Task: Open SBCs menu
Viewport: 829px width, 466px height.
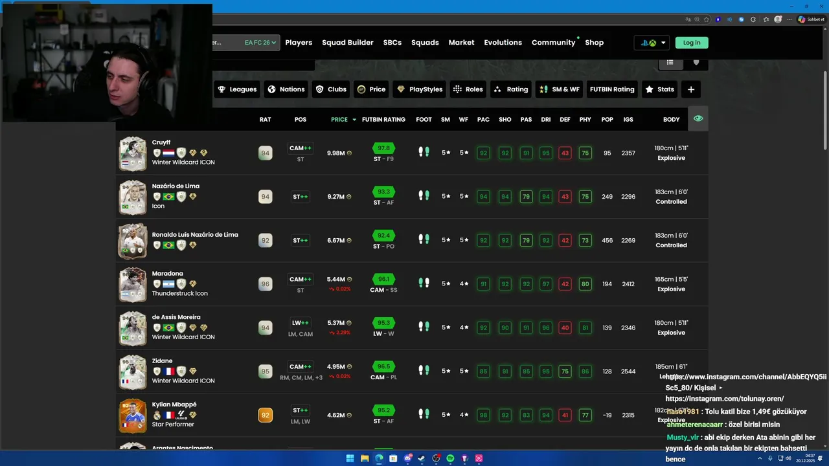Action: click(x=392, y=43)
